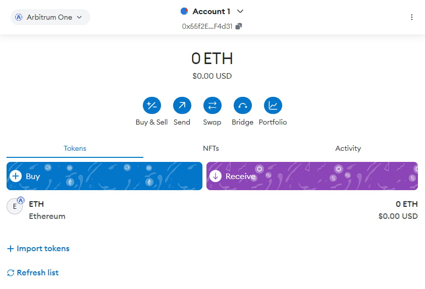Copy the account address with copy icon
Screen dimensions: 425x289
point(239,26)
